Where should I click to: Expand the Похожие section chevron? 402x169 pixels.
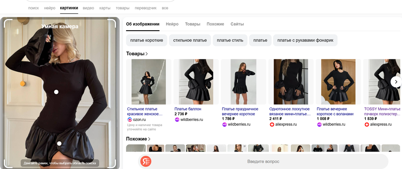pyautogui.click(x=149, y=139)
